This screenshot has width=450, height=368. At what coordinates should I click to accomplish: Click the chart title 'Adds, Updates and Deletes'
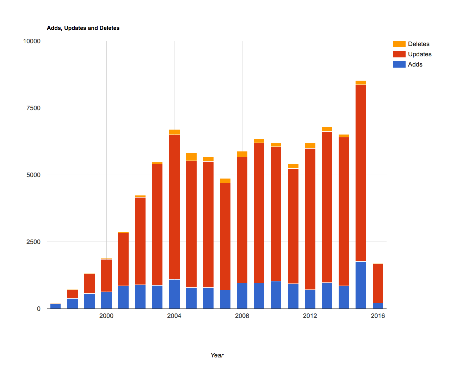point(83,28)
